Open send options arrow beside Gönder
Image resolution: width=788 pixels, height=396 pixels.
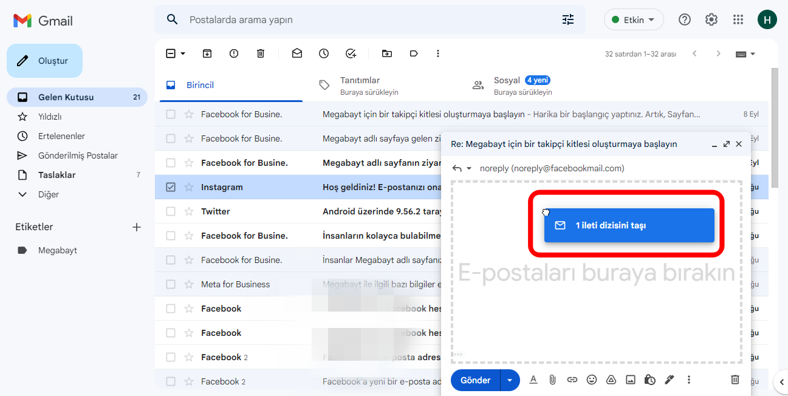click(510, 380)
